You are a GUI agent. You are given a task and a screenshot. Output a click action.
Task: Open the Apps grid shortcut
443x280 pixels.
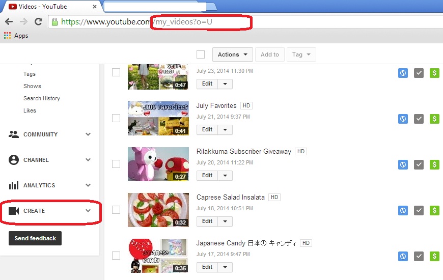[16, 36]
